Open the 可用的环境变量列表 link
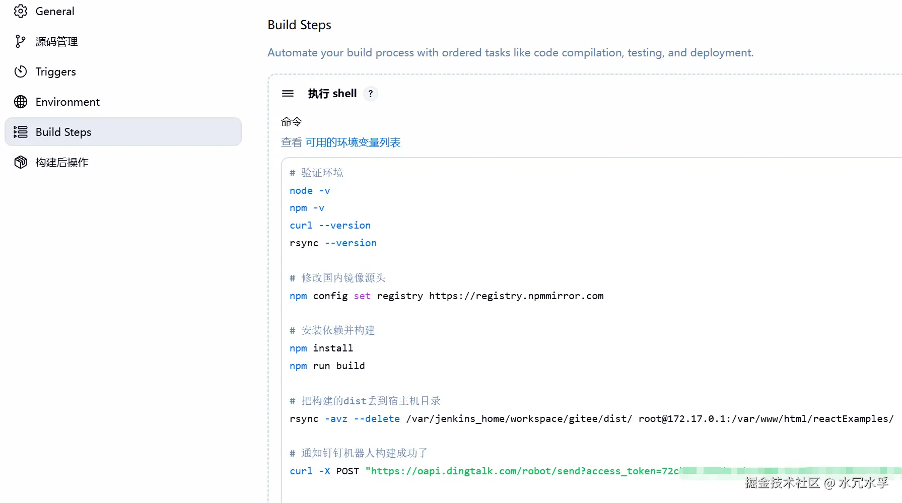This screenshot has height=503, width=902. (353, 142)
